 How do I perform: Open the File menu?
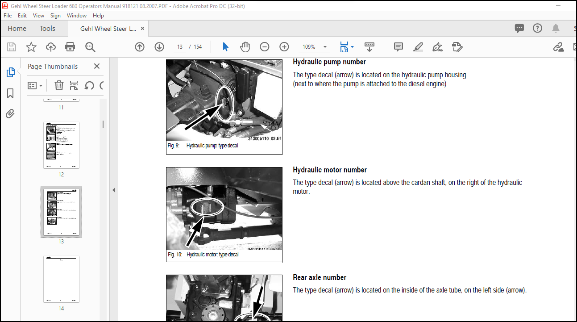tap(8, 15)
